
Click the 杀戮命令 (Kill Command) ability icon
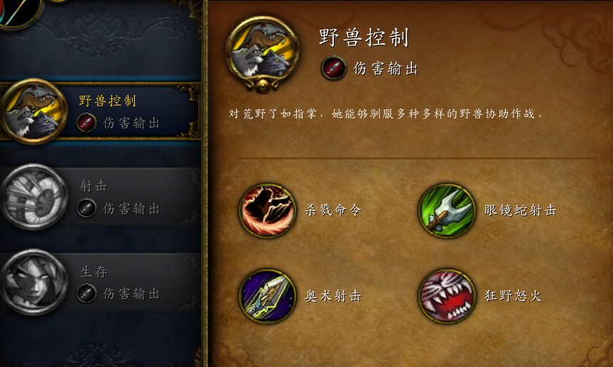point(267,210)
